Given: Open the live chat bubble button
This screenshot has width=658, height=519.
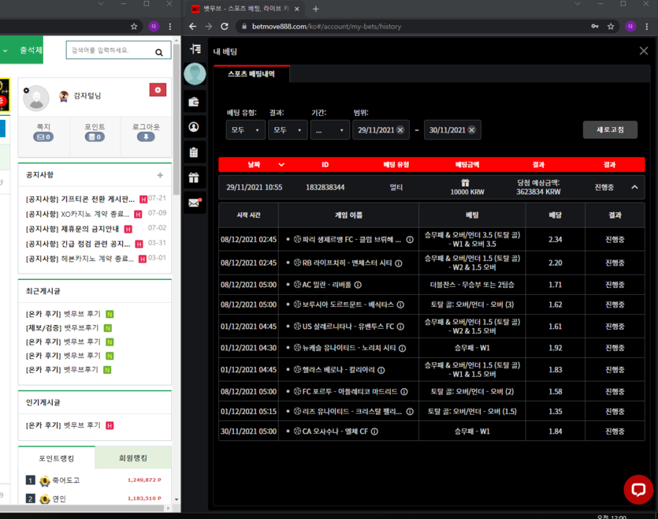Looking at the screenshot, I should point(638,489).
